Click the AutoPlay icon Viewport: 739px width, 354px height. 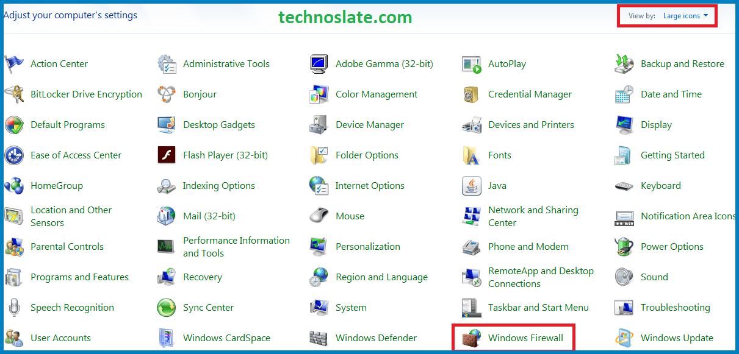[472, 64]
